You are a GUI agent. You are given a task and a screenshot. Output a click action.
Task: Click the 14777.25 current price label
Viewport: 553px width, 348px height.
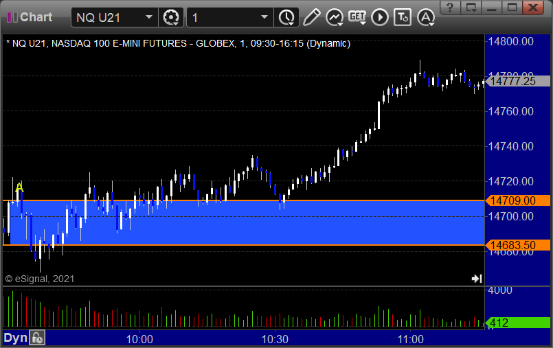coord(518,81)
